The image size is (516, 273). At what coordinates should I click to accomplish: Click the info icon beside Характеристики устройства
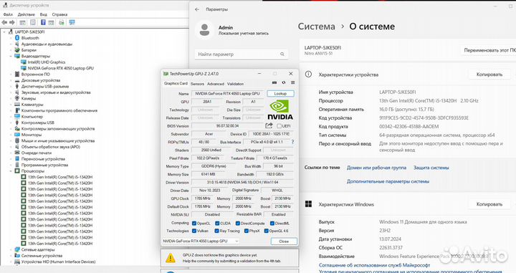coord(308,75)
